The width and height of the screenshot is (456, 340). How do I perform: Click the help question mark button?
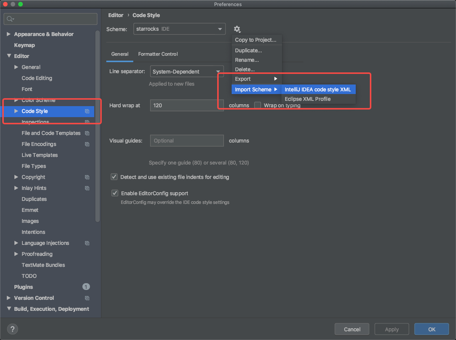click(x=13, y=329)
